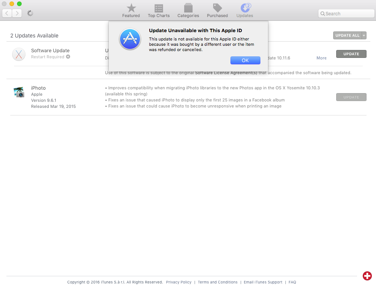376x288 pixels.
Task: Open Terms and Conditions link
Action: click(218, 282)
